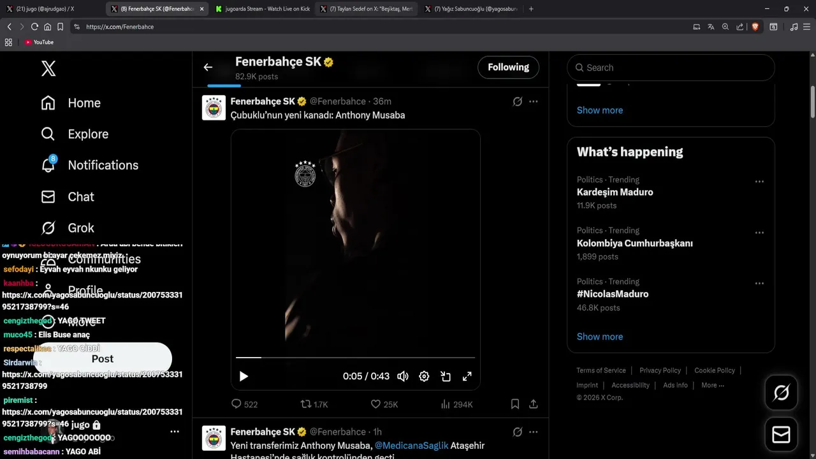Click Grok icon on the 1h post
The image size is (816, 459).
[518, 432]
